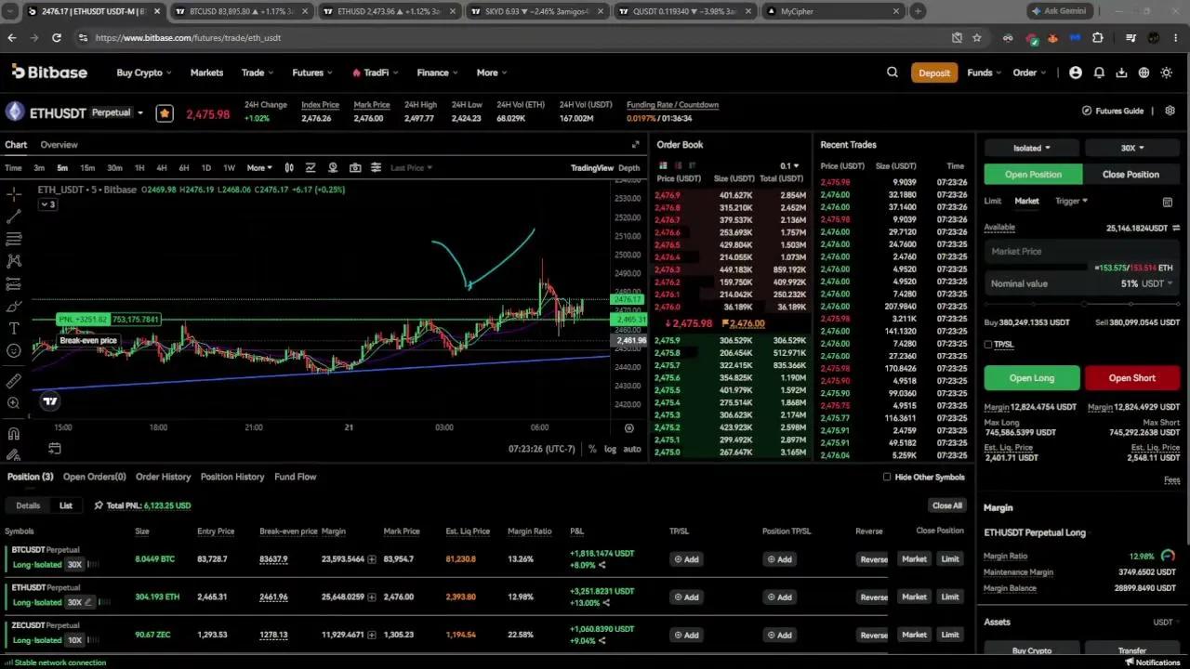Image resolution: width=1190 pixels, height=669 pixels.
Task: Click the fullscreen expand chart icon
Action: click(x=636, y=145)
